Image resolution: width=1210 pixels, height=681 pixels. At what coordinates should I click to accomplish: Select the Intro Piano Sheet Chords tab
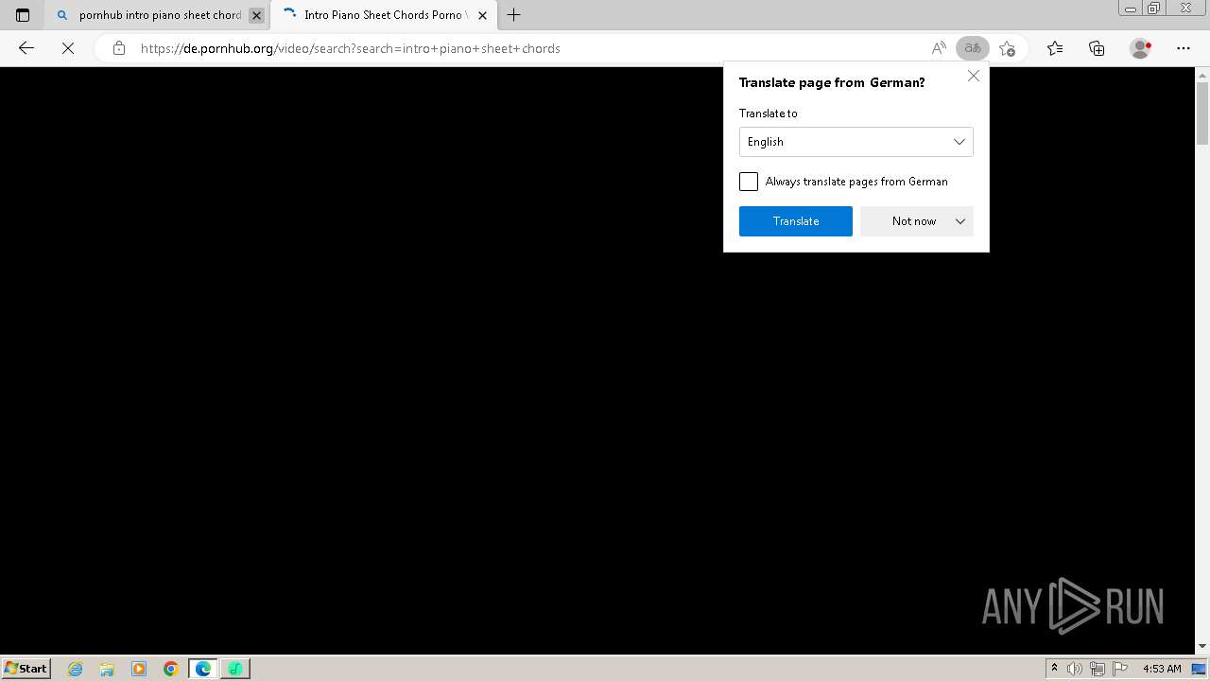tap(383, 15)
